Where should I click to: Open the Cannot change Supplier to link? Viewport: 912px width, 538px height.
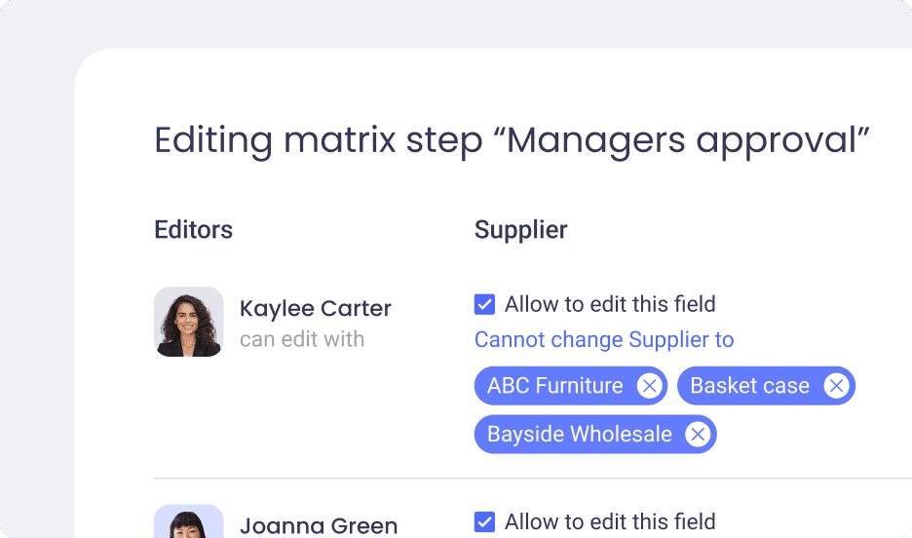click(x=604, y=340)
